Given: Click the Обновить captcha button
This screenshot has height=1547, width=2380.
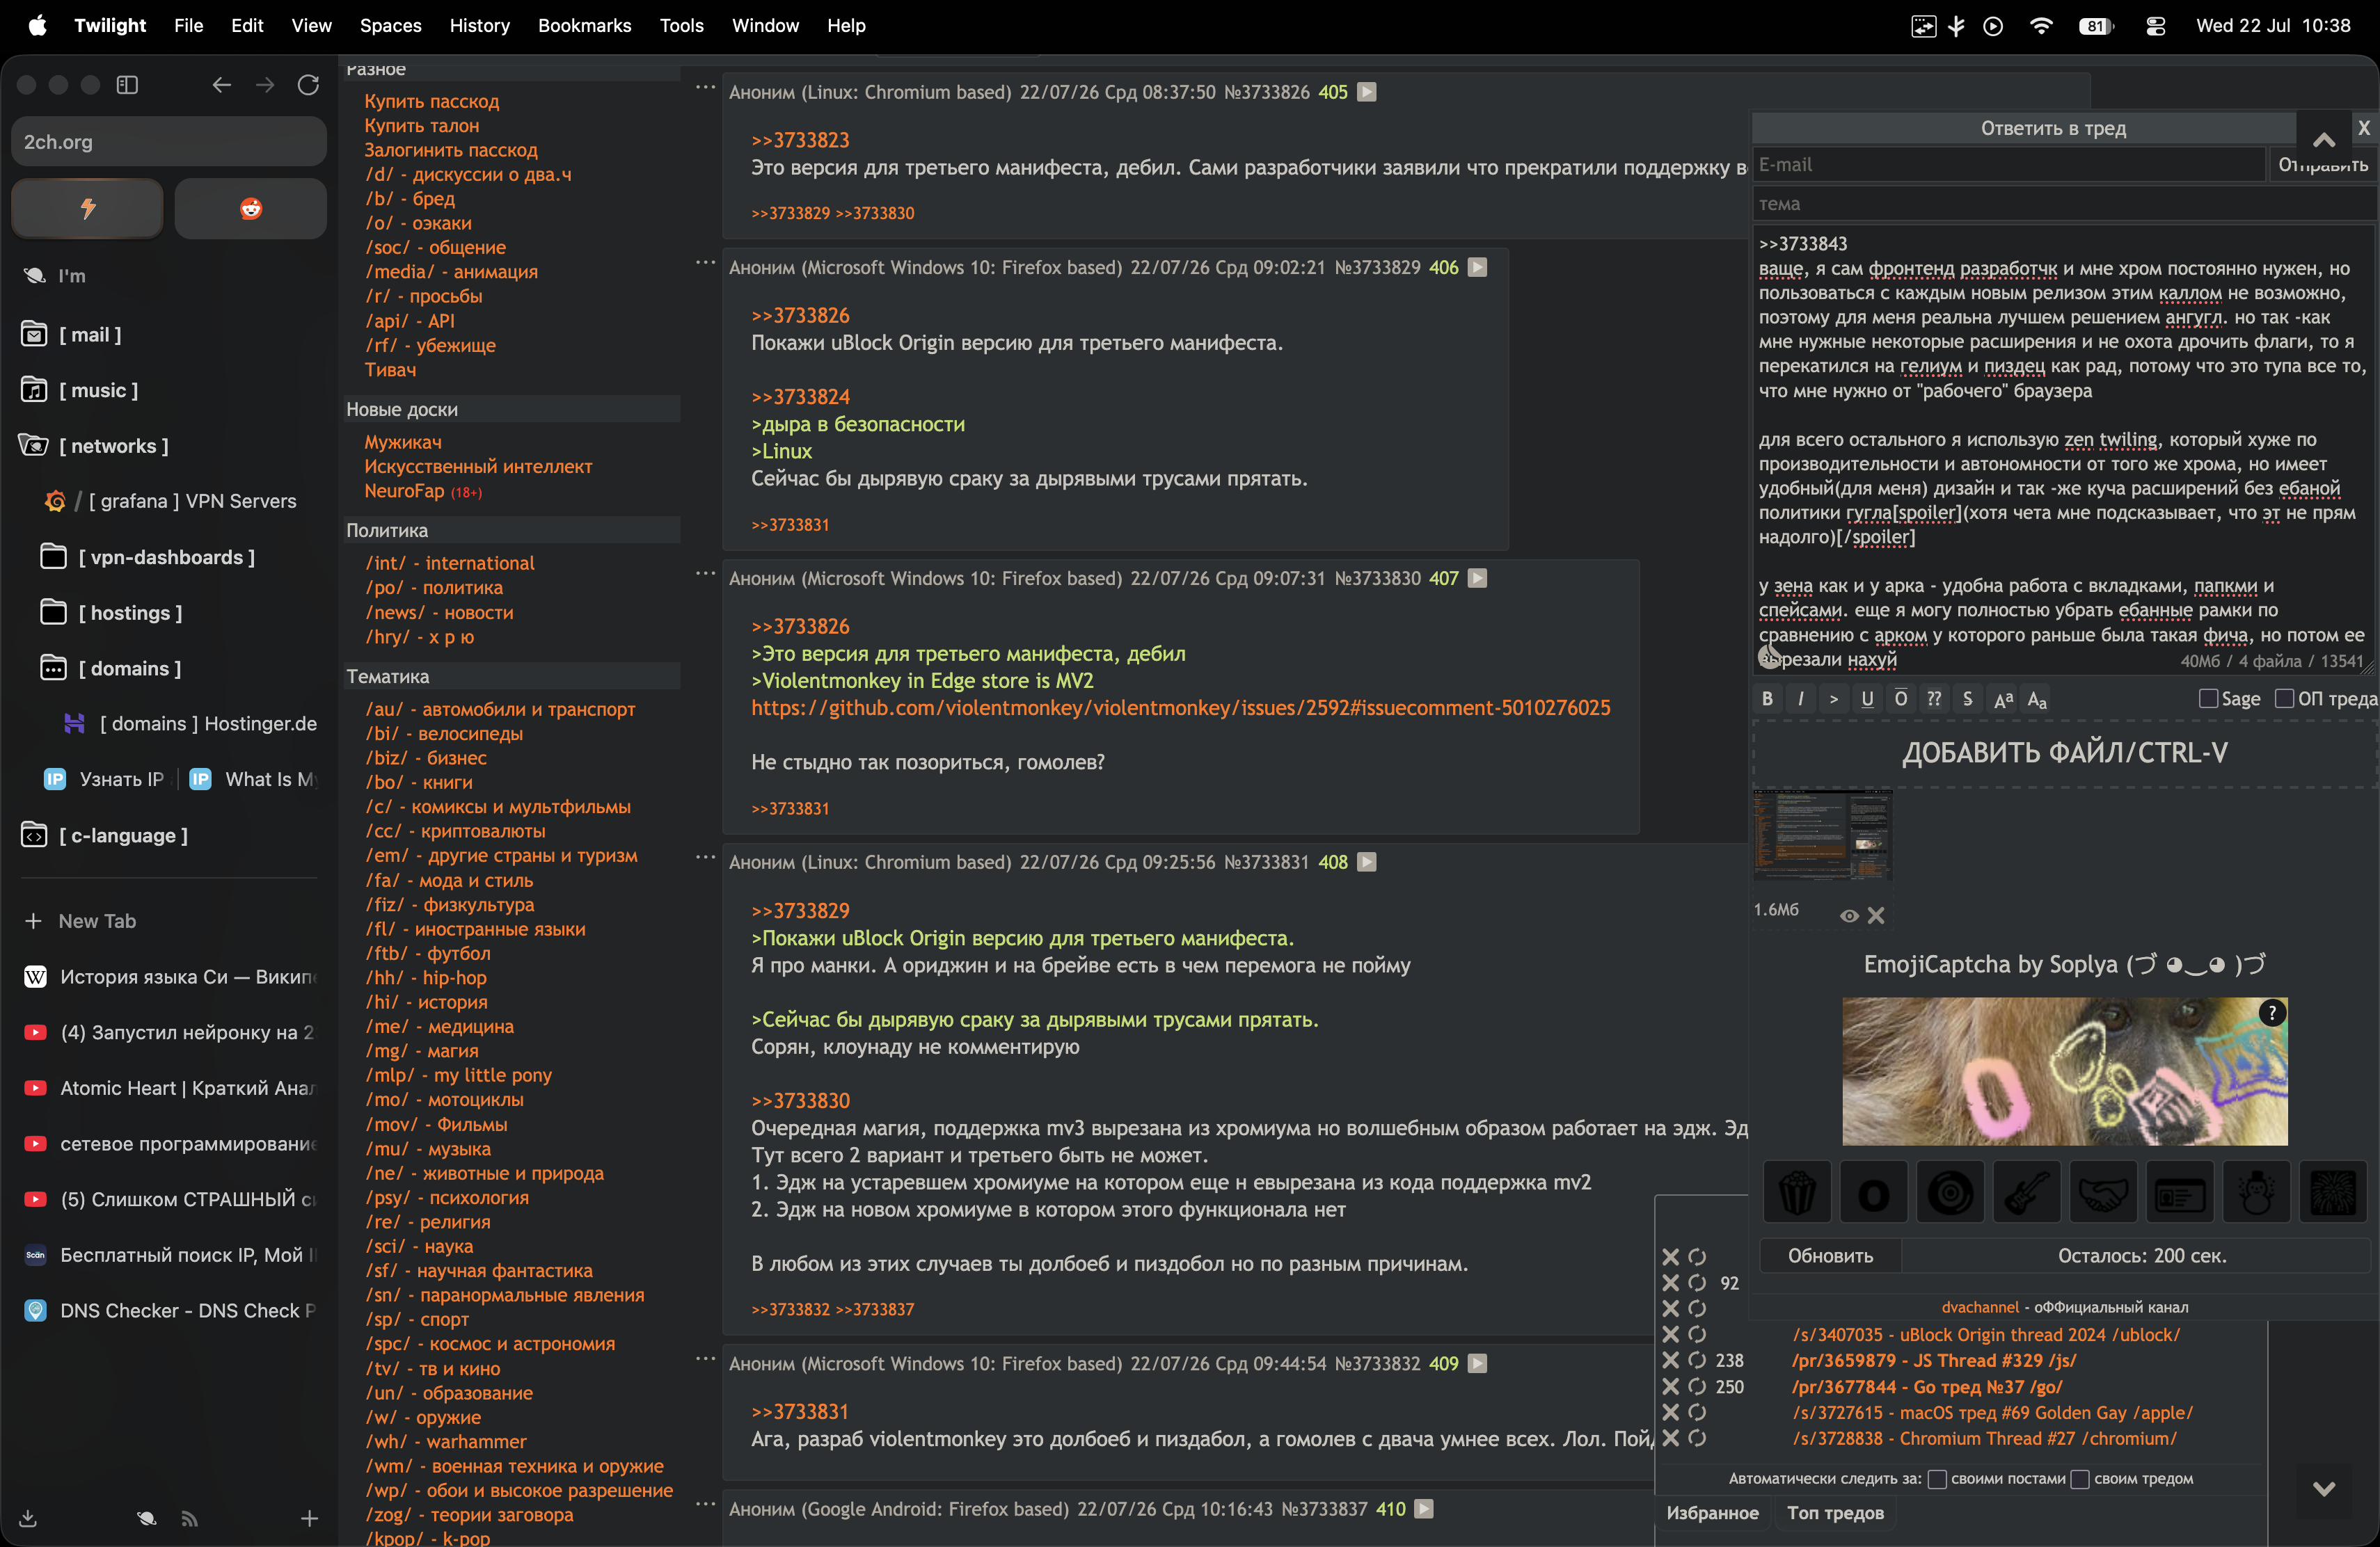Looking at the screenshot, I should tap(1830, 1256).
